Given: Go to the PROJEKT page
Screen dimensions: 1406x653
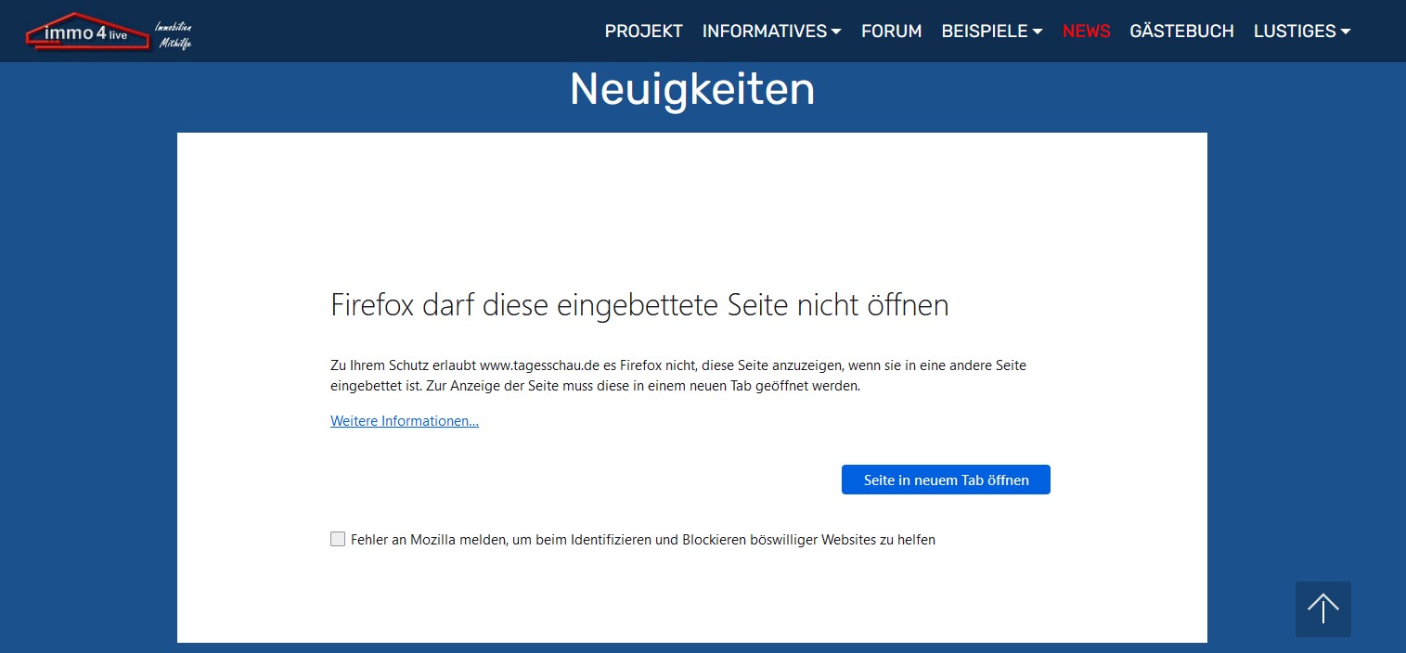Looking at the screenshot, I should click(643, 32).
